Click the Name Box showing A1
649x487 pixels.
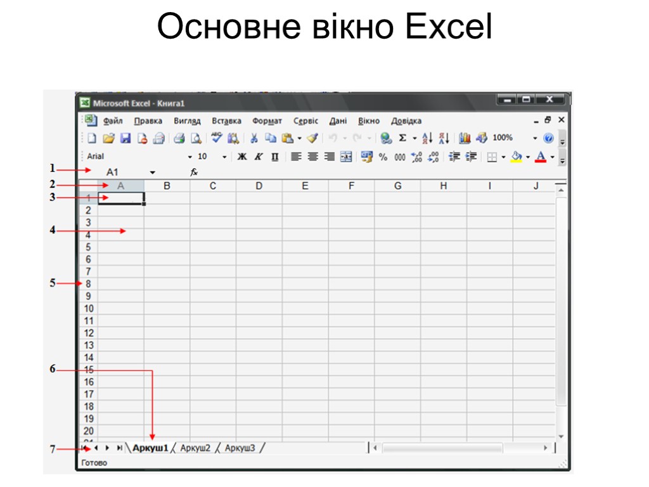(x=112, y=172)
